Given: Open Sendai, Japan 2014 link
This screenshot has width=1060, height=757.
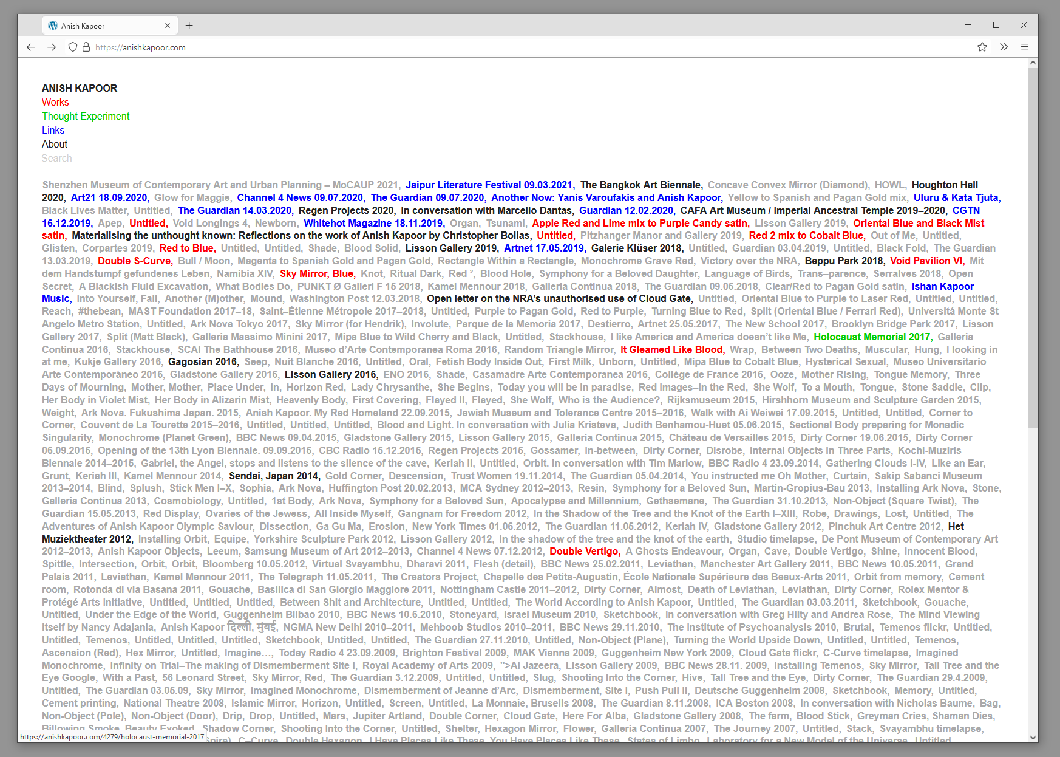Looking at the screenshot, I should (273, 476).
